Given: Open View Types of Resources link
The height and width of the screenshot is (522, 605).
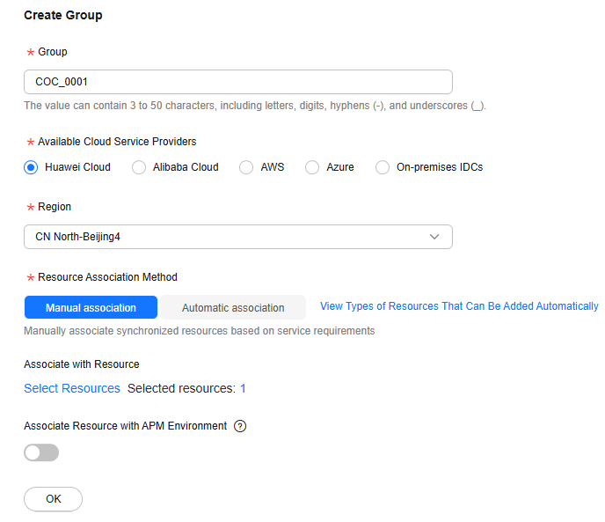Looking at the screenshot, I should click(459, 306).
